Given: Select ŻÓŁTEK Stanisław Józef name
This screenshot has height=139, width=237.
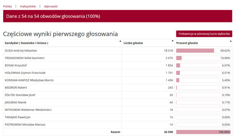Looking at the screenshot, I should coord(20,95).
